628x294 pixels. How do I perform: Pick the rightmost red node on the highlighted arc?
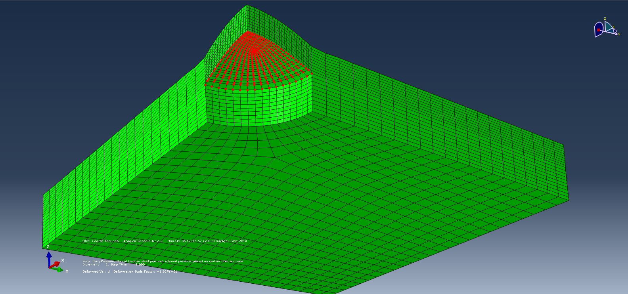(x=312, y=74)
